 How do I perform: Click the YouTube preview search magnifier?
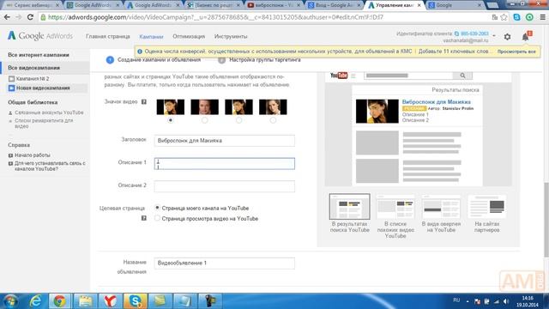[462, 76]
